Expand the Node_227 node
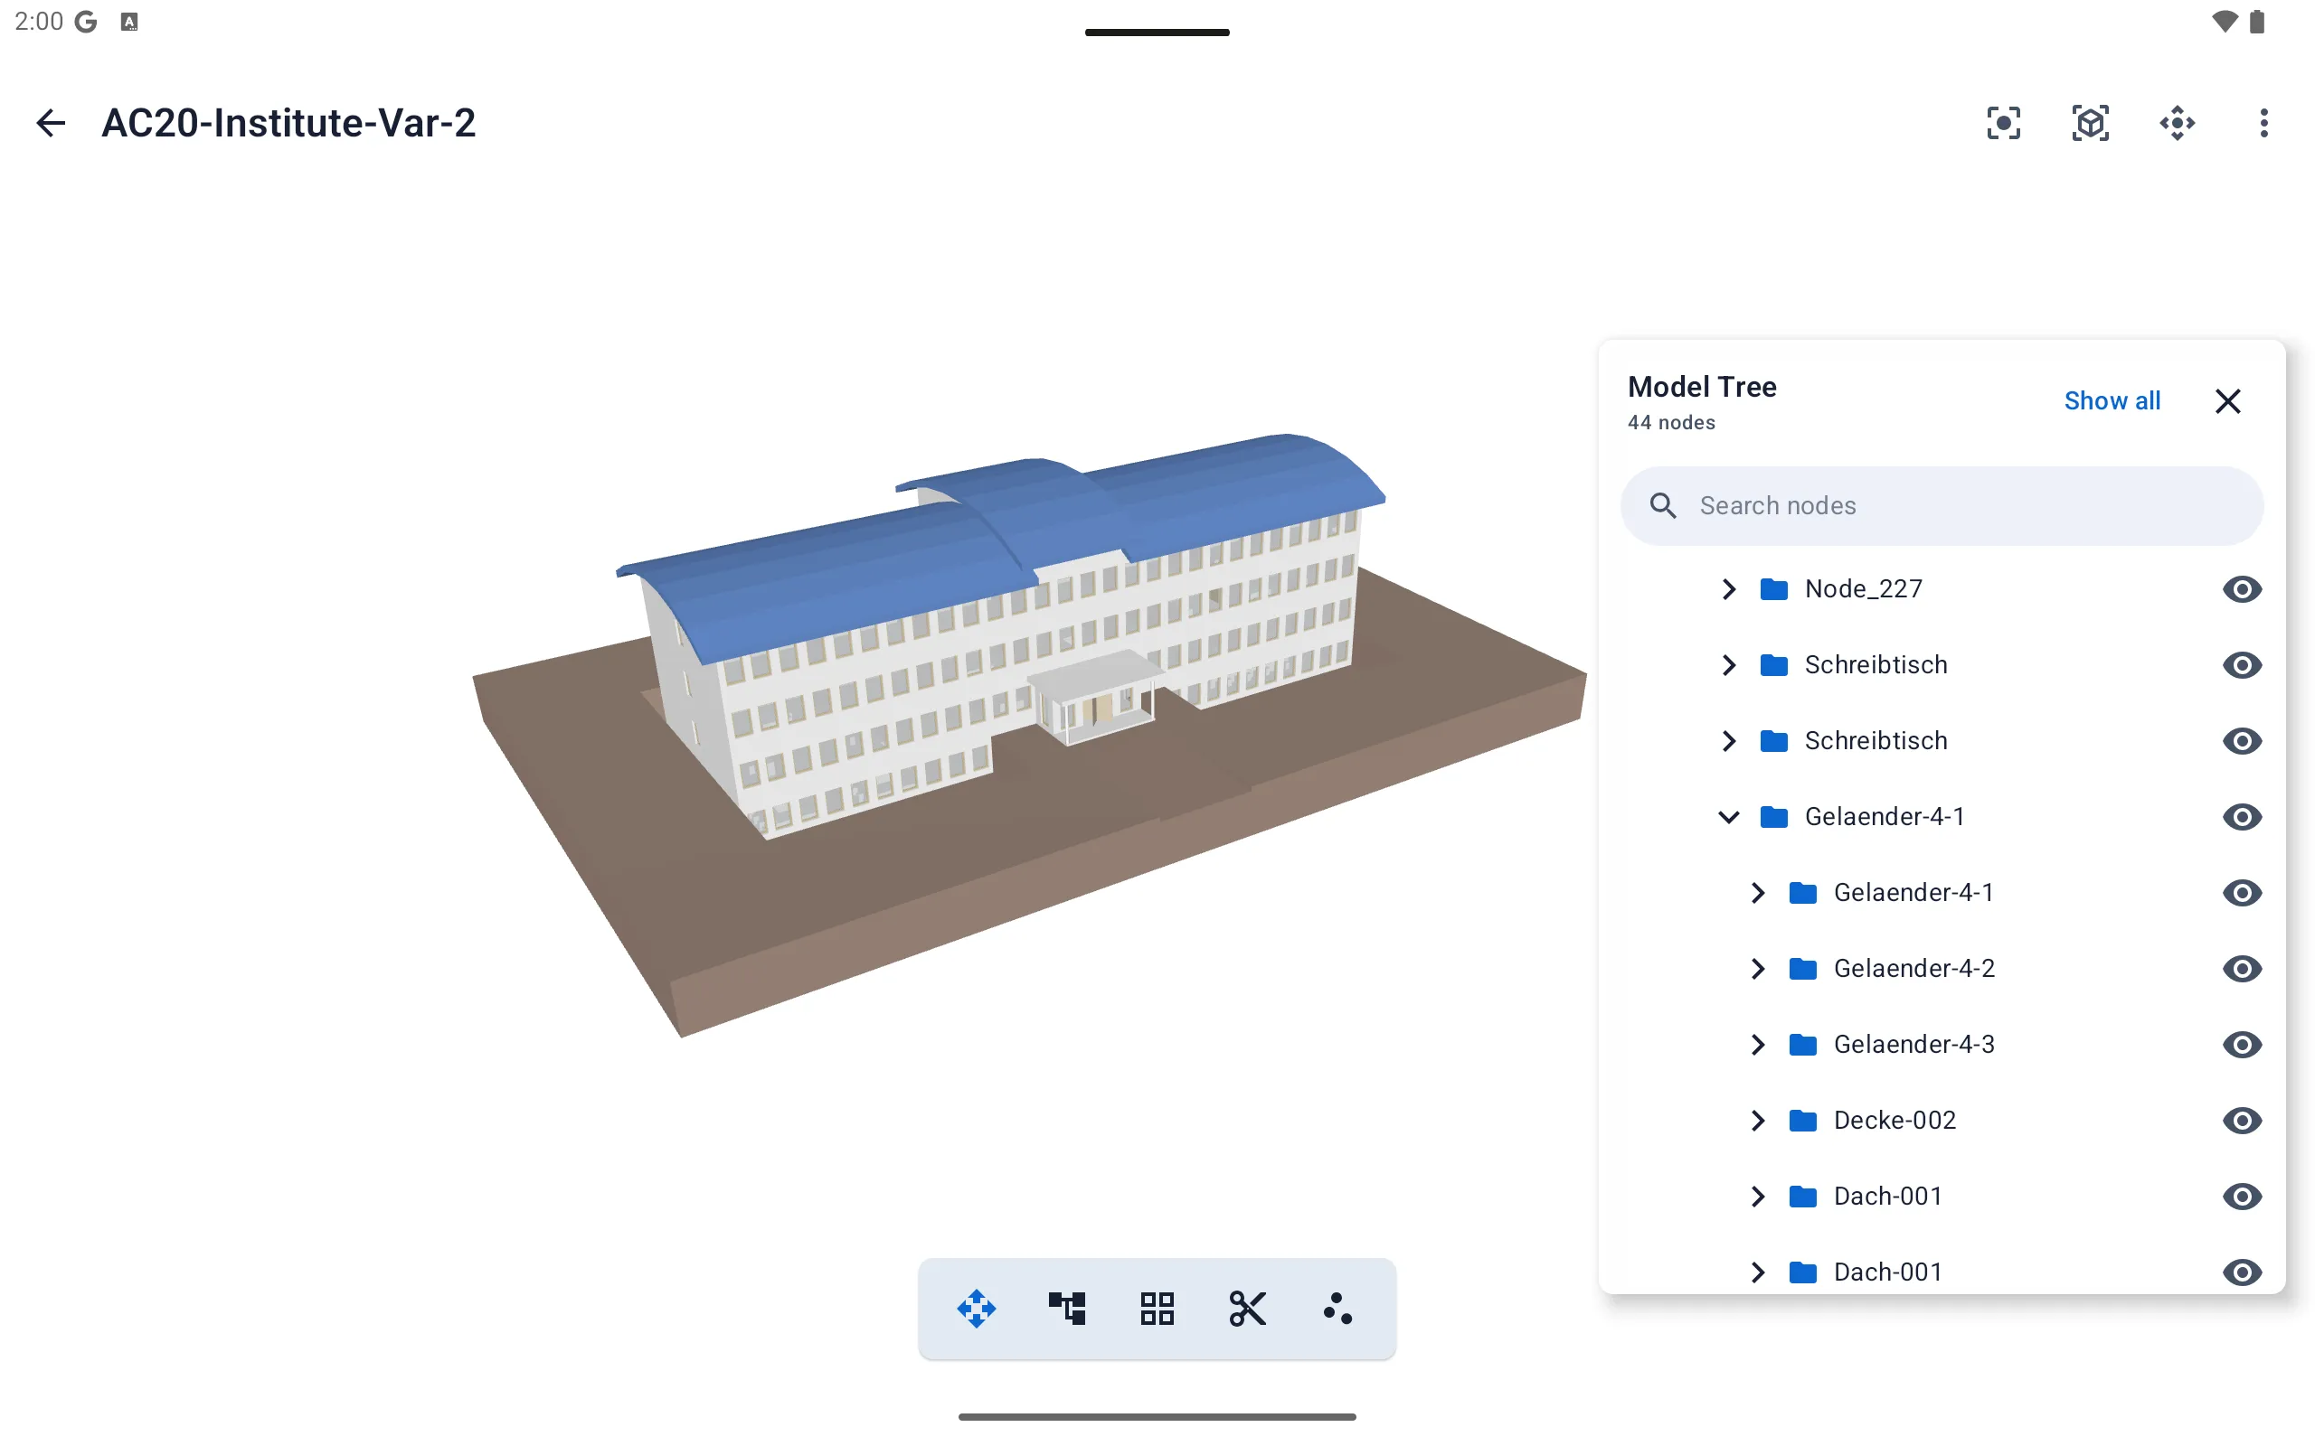Viewport: 2315px width, 1446px height. [1729, 589]
